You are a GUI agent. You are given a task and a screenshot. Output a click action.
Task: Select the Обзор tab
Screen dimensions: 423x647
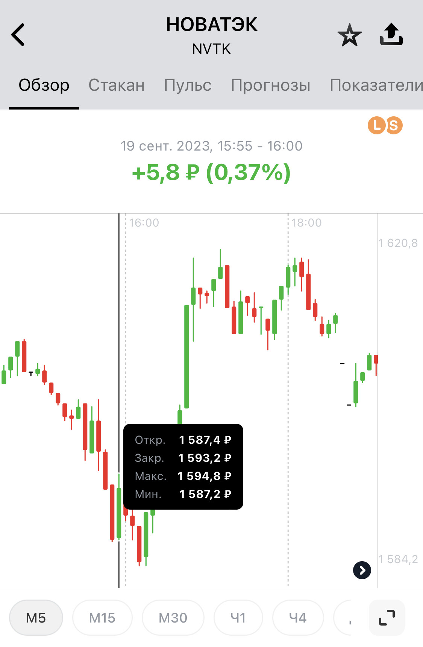click(44, 85)
